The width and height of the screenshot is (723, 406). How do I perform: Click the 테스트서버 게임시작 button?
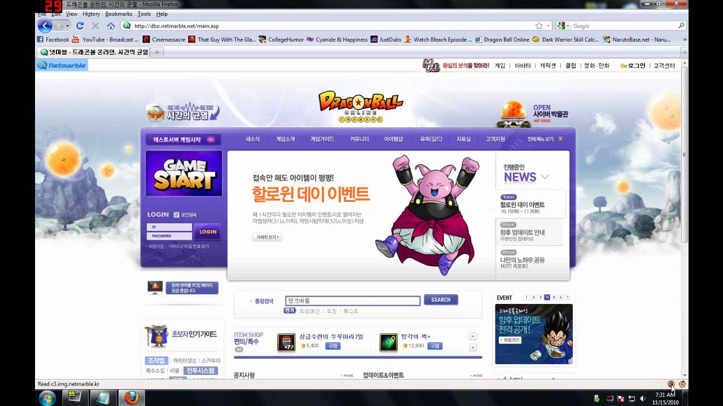[x=183, y=140]
